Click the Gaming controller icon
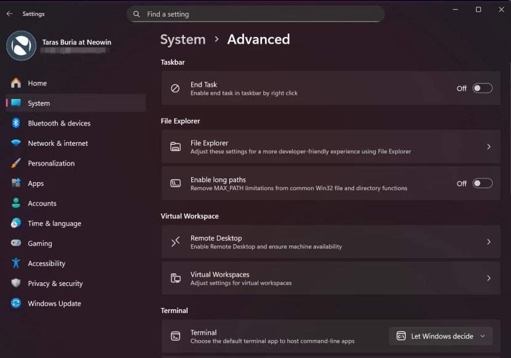Image resolution: width=511 pixels, height=358 pixels. 15,243
